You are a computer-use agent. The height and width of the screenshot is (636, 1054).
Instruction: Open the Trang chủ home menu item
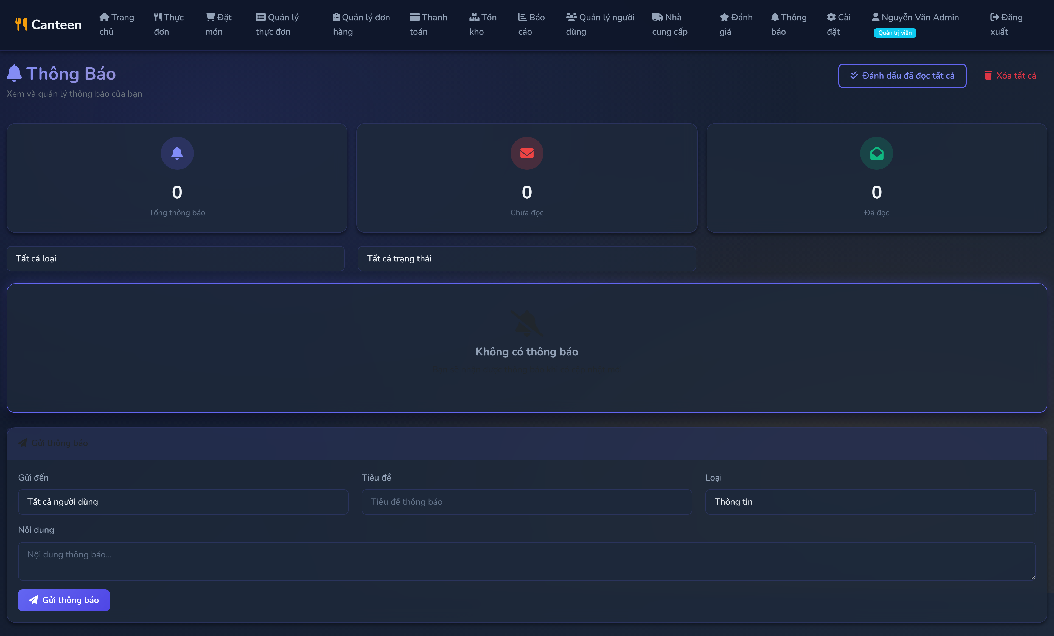click(116, 24)
